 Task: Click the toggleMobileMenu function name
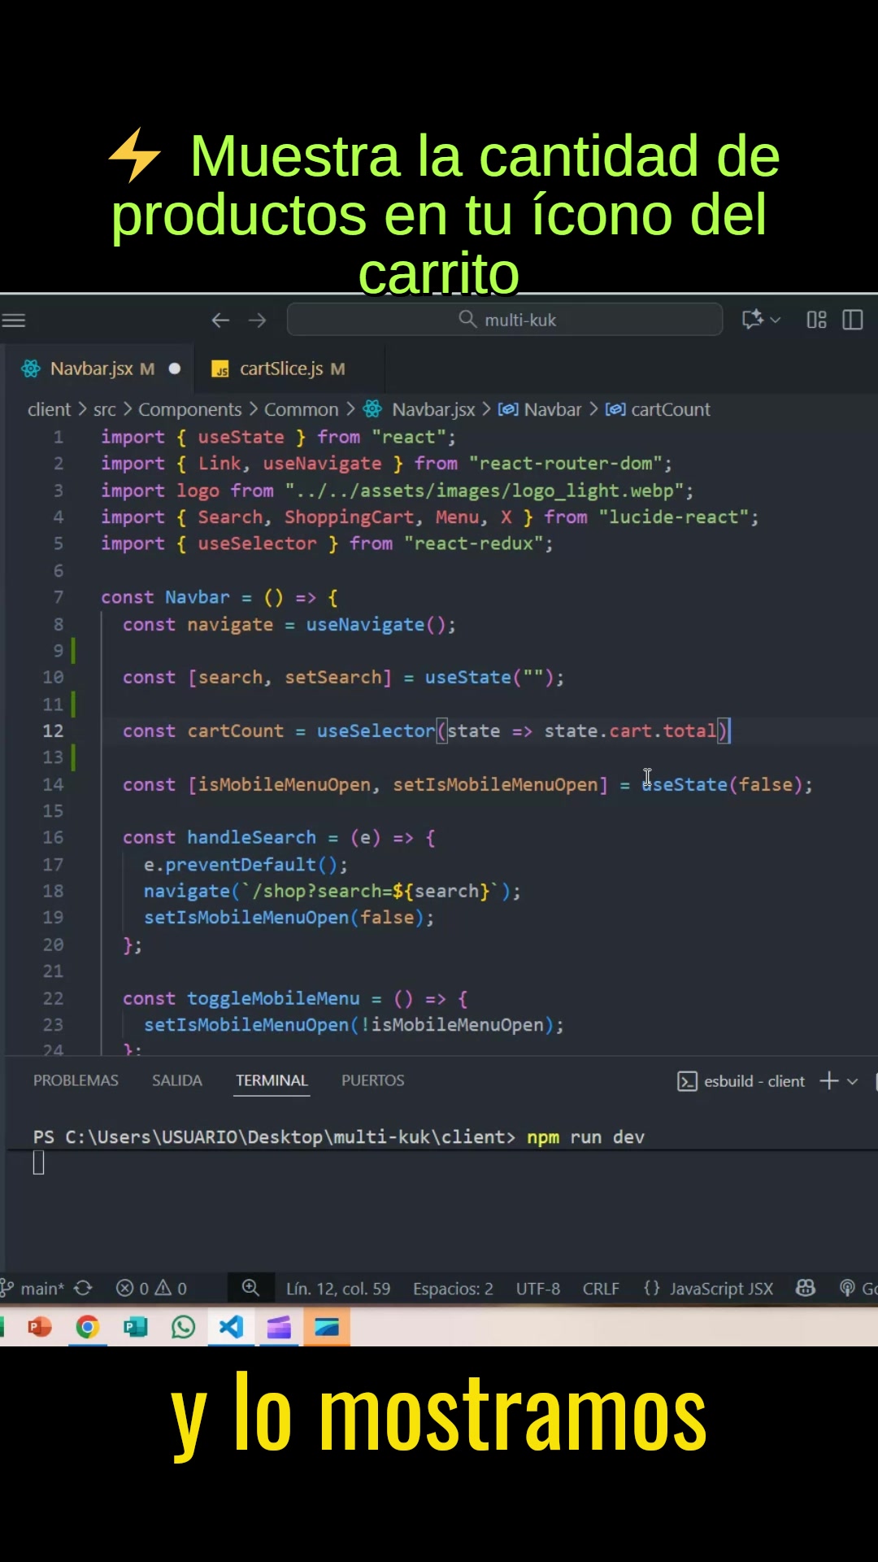point(273,998)
